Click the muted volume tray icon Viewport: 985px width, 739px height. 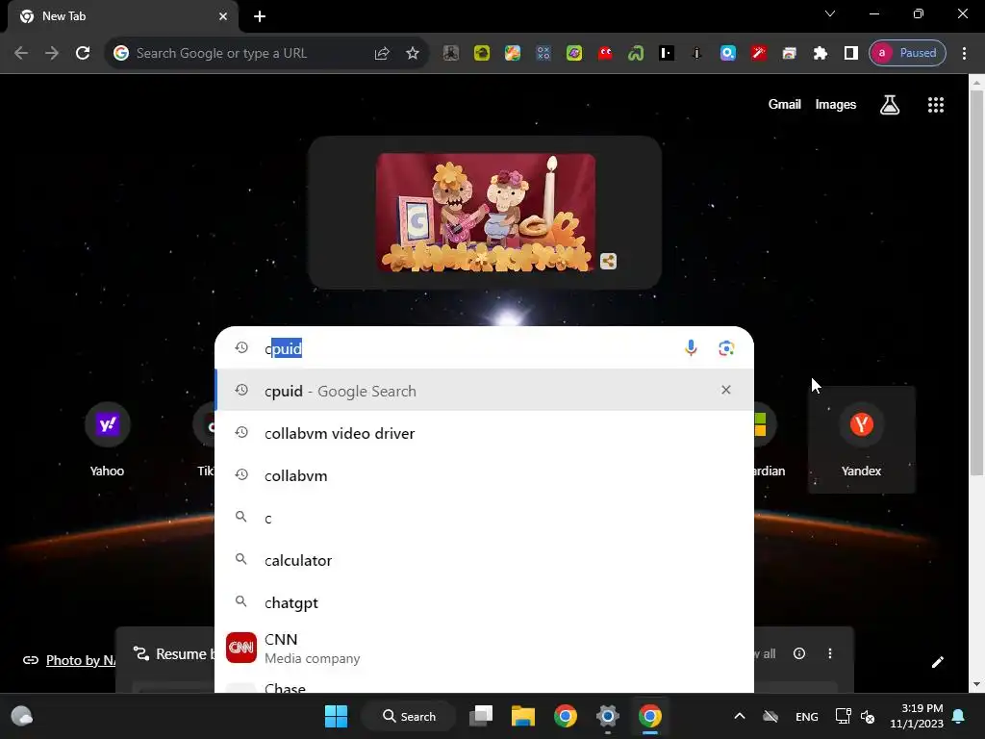(x=868, y=716)
